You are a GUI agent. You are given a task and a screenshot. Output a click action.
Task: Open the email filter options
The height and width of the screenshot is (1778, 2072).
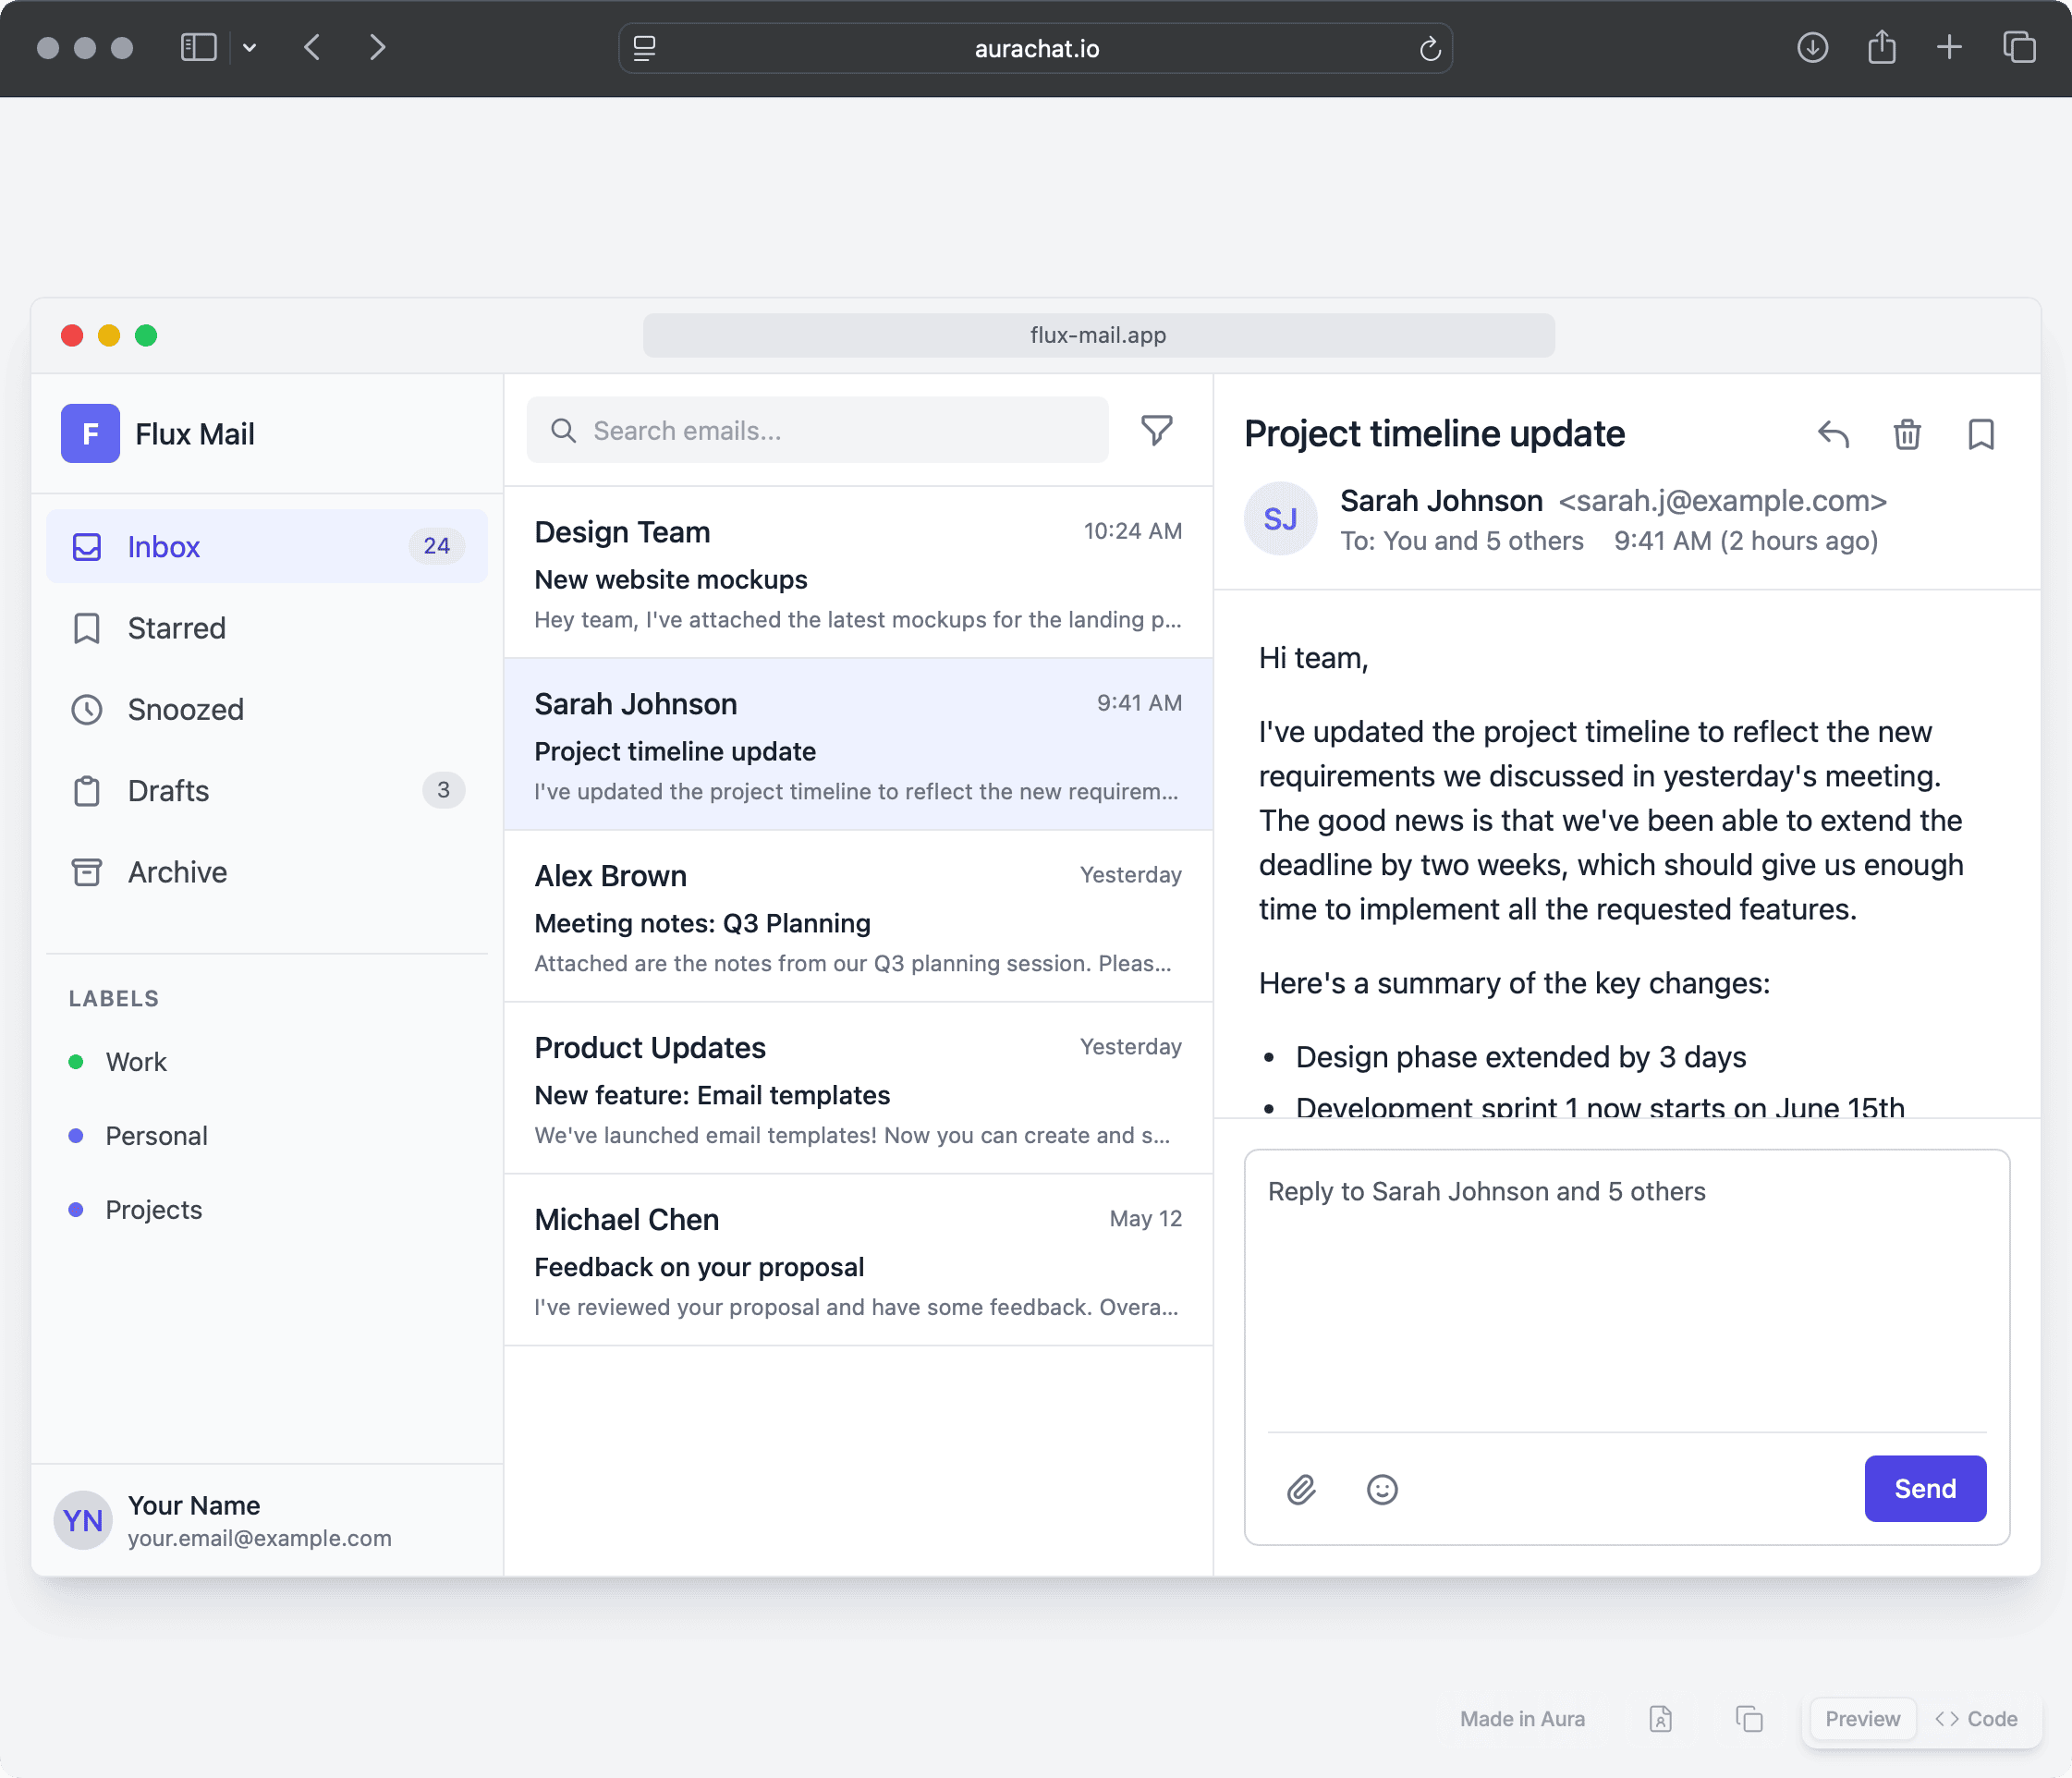click(1156, 430)
